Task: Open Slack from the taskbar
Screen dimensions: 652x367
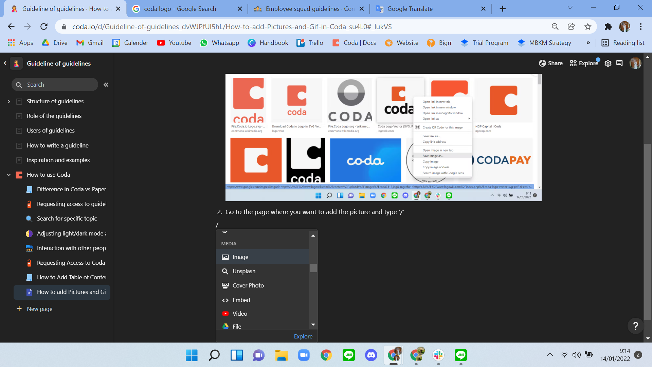Action: (438, 355)
